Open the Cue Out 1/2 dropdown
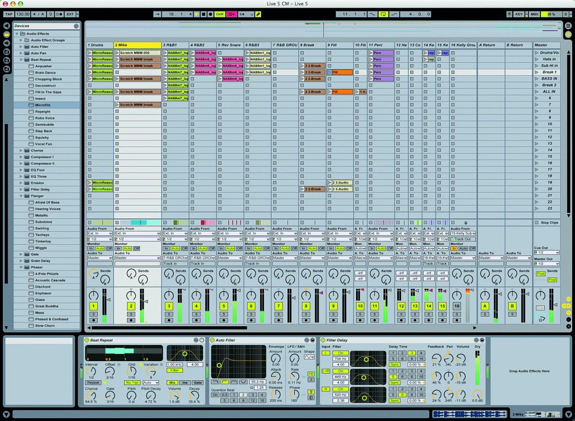Viewport: 575px width, 421px height. tap(547, 252)
